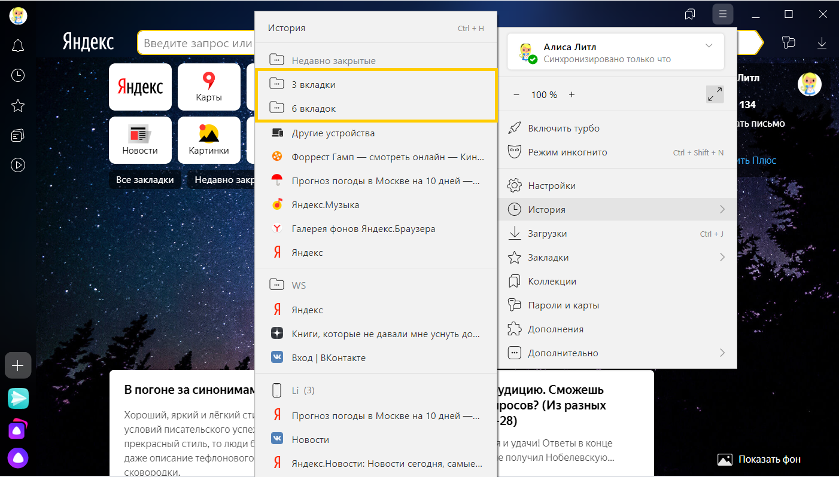Open Форрест Гамп history entry
This screenshot has width=839, height=477.
point(376,157)
